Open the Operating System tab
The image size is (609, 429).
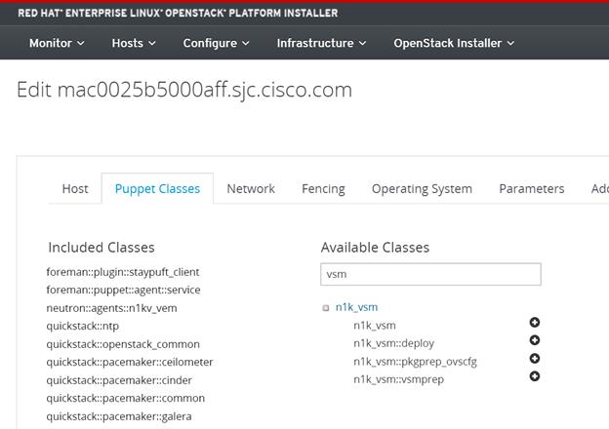pyautogui.click(x=422, y=188)
